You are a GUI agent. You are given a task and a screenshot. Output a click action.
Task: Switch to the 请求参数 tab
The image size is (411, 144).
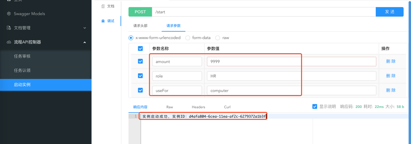[x=174, y=26]
